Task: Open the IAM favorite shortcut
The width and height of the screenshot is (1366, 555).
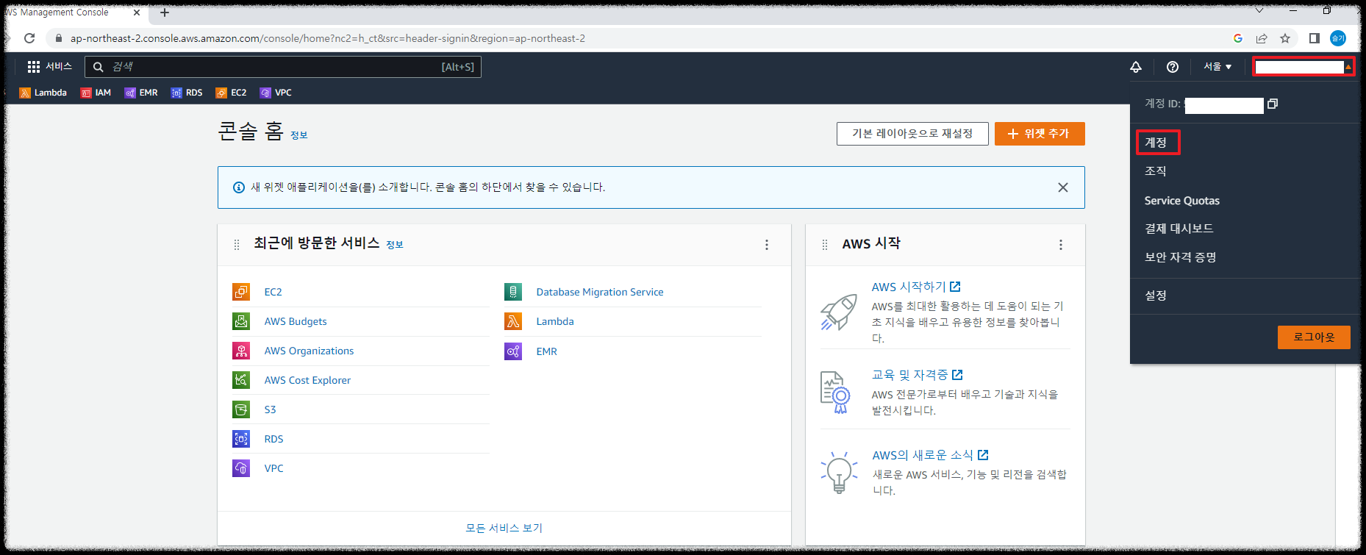Action: click(96, 93)
